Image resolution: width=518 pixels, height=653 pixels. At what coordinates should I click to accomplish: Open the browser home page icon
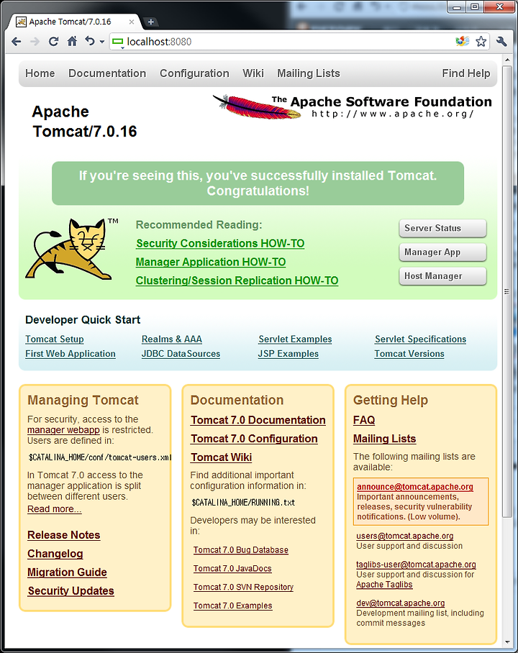(72, 41)
